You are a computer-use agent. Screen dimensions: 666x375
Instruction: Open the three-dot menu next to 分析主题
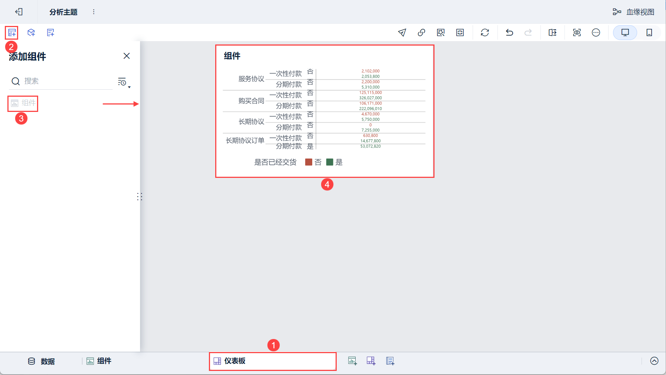(x=94, y=12)
